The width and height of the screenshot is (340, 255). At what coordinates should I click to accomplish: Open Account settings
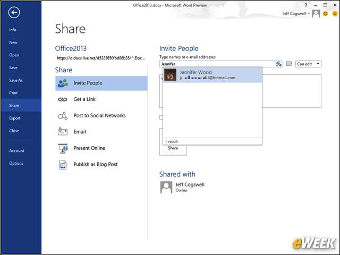point(16,150)
